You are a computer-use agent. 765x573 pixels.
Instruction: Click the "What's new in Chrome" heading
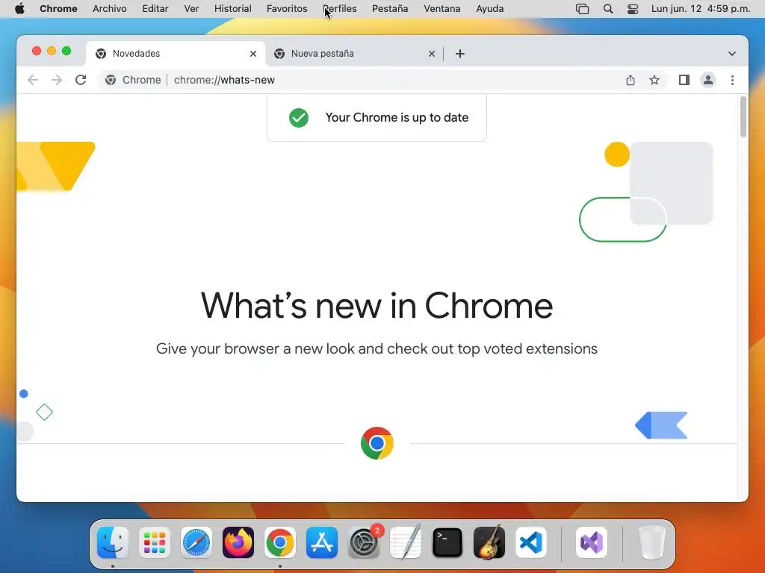[377, 306]
